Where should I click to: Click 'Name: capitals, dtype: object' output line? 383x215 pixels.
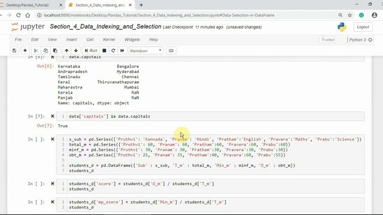point(93,103)
